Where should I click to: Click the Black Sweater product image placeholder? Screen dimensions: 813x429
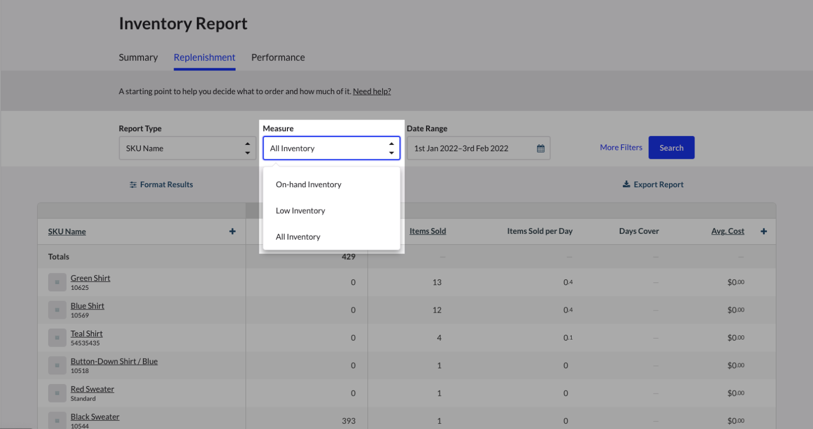57,421
